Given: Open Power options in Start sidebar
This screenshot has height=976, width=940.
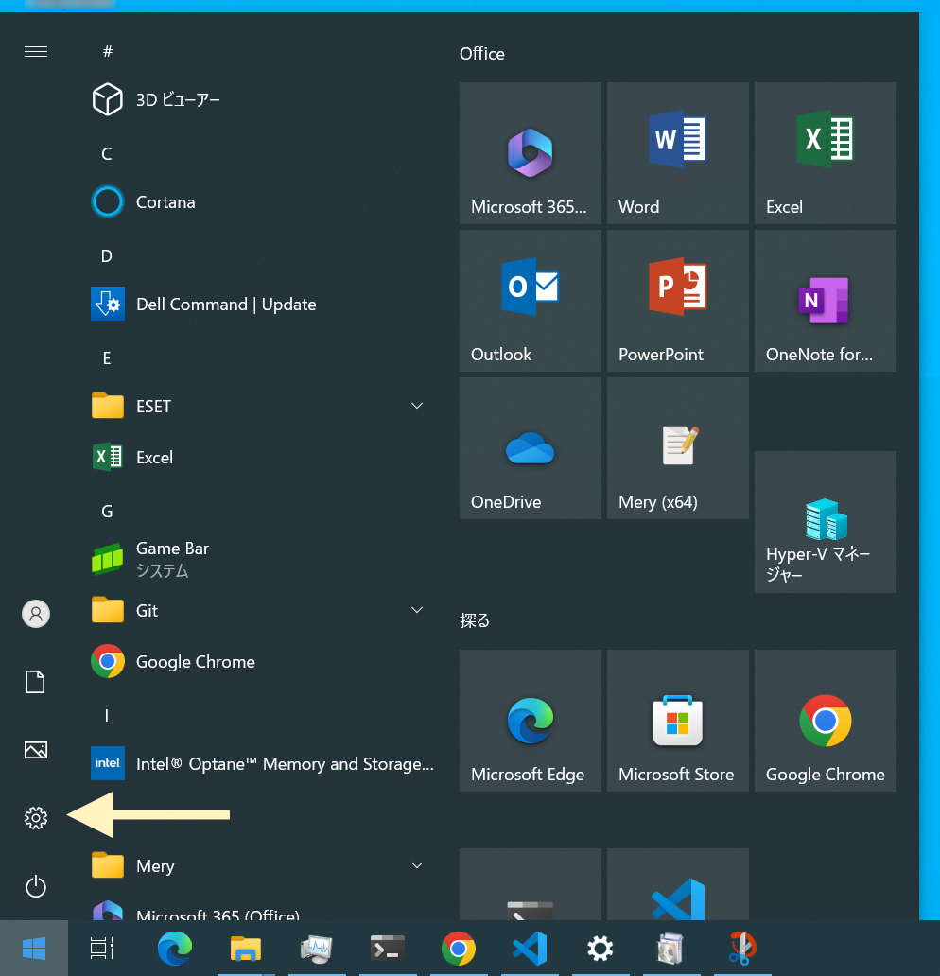Looking at the screenshot, I should coord(36,886).
